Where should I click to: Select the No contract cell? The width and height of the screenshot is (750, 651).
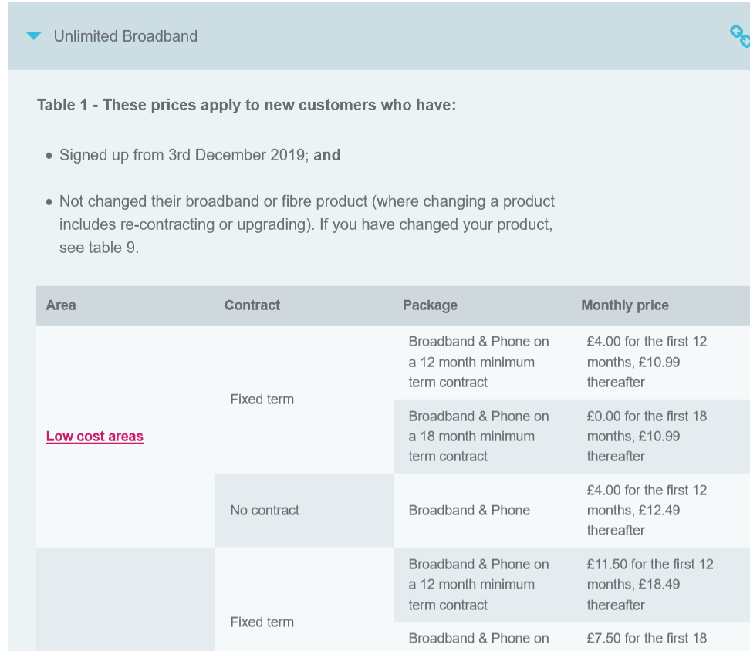pyautogui.click(x=265, y=511)
